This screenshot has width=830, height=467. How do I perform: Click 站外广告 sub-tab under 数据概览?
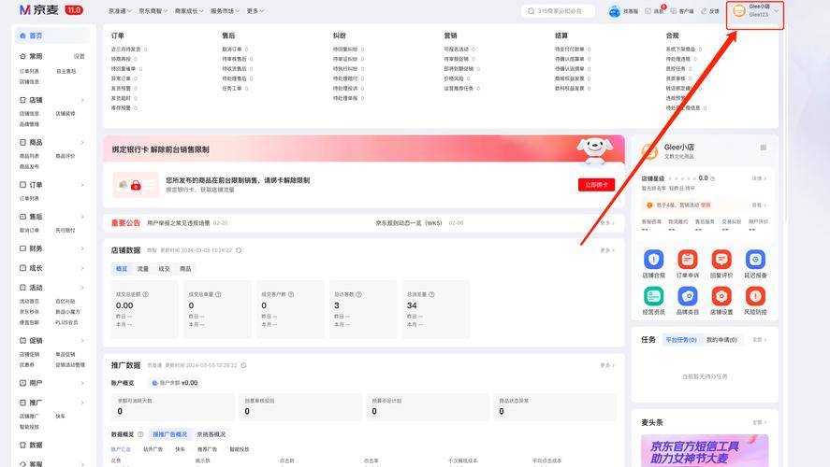153,449
